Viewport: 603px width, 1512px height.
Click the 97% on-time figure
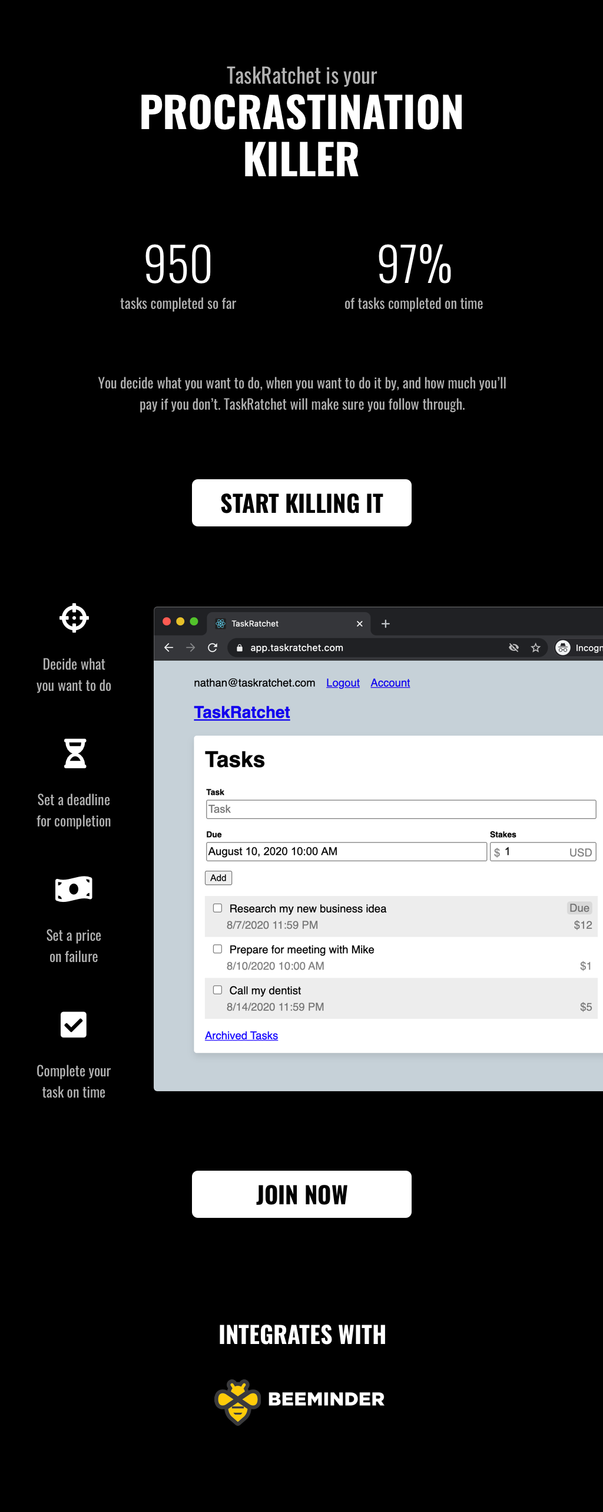coord(414,264)
